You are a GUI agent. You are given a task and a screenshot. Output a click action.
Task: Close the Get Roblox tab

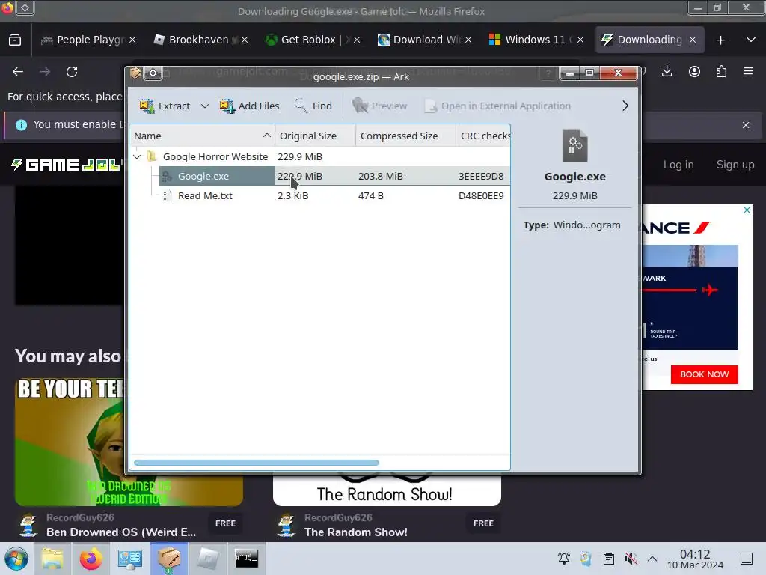coord(357,40)
